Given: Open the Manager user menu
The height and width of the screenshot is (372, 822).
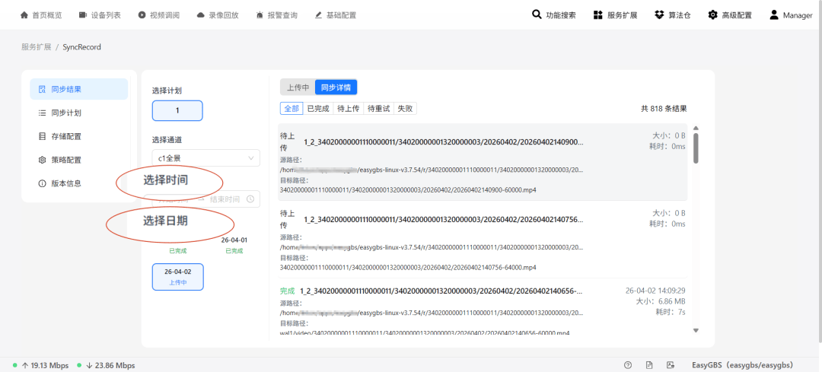Looking at the screenshot, I should [790, 15].
